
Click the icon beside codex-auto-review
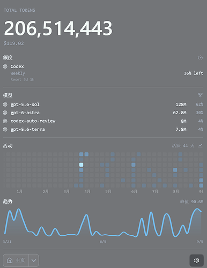coord(5,121)
